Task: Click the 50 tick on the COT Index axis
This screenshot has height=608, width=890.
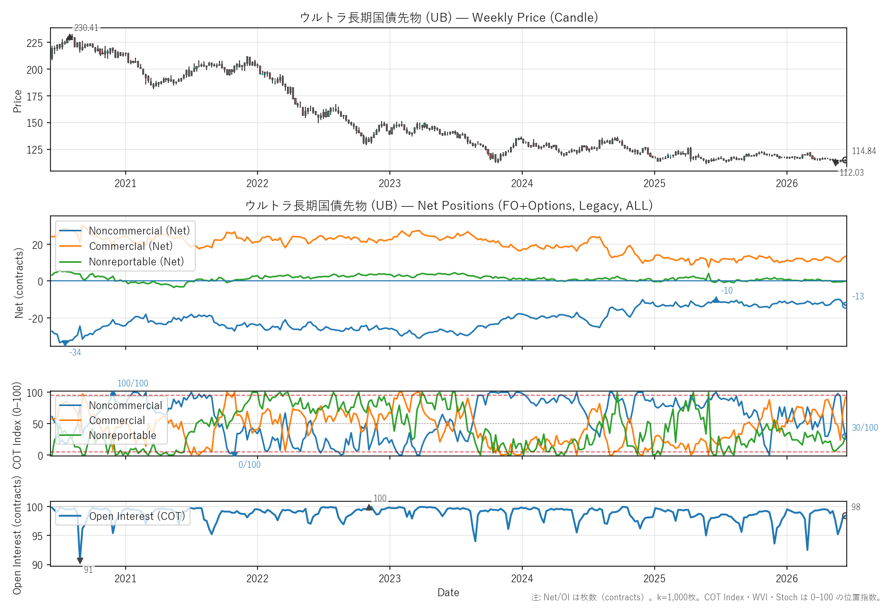Action: click(38, 424)
